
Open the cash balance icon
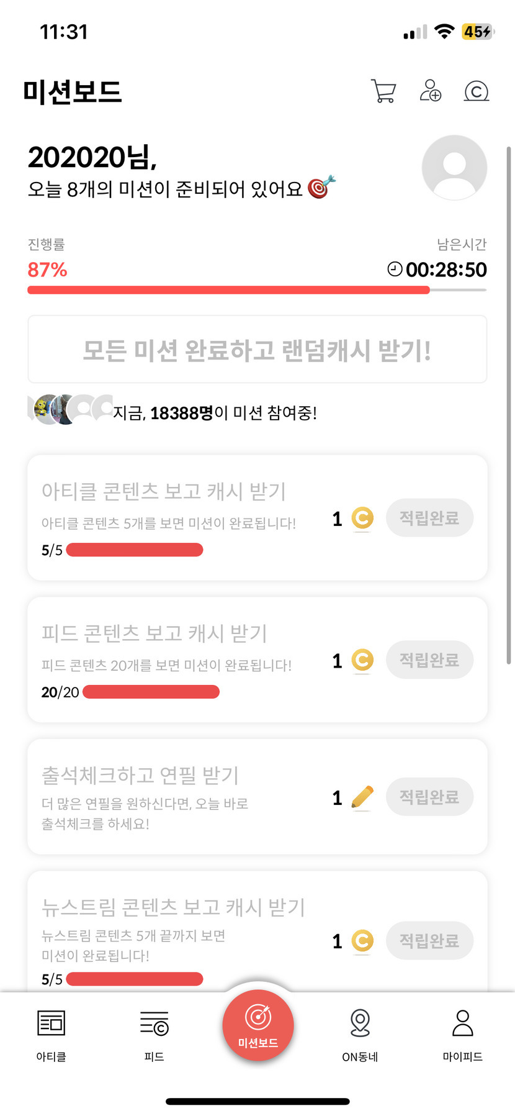477,91
